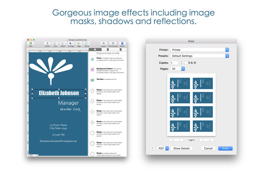
Task: Switch to the add-items plus tab
Action: pos(95,50)
